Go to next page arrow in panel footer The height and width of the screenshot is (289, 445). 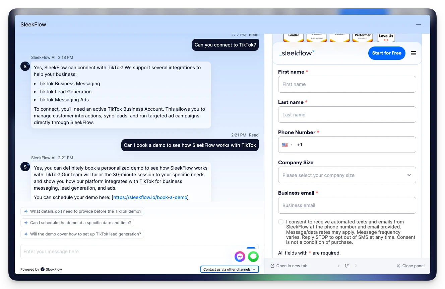pos(356,266)
